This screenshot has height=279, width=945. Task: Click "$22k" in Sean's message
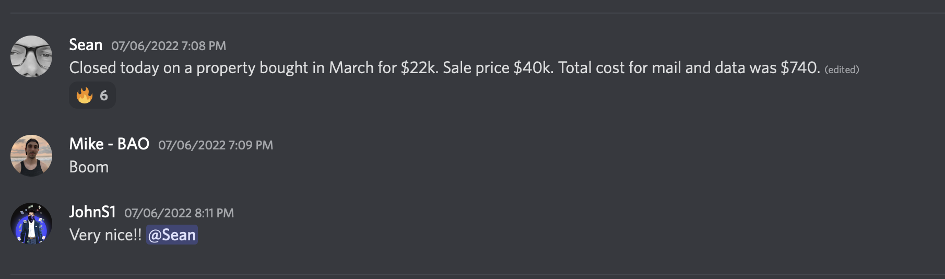[x=419, y=68]
